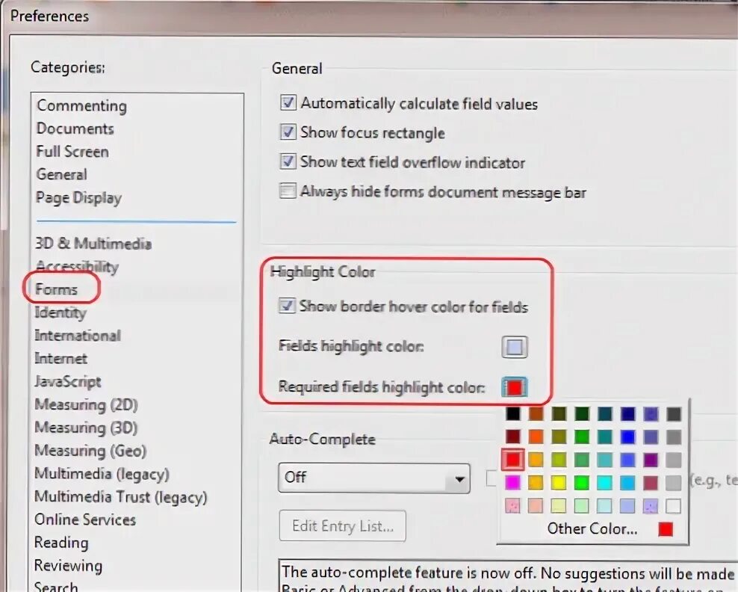
Task: Select the General category in the list
Action: (62, 174)
